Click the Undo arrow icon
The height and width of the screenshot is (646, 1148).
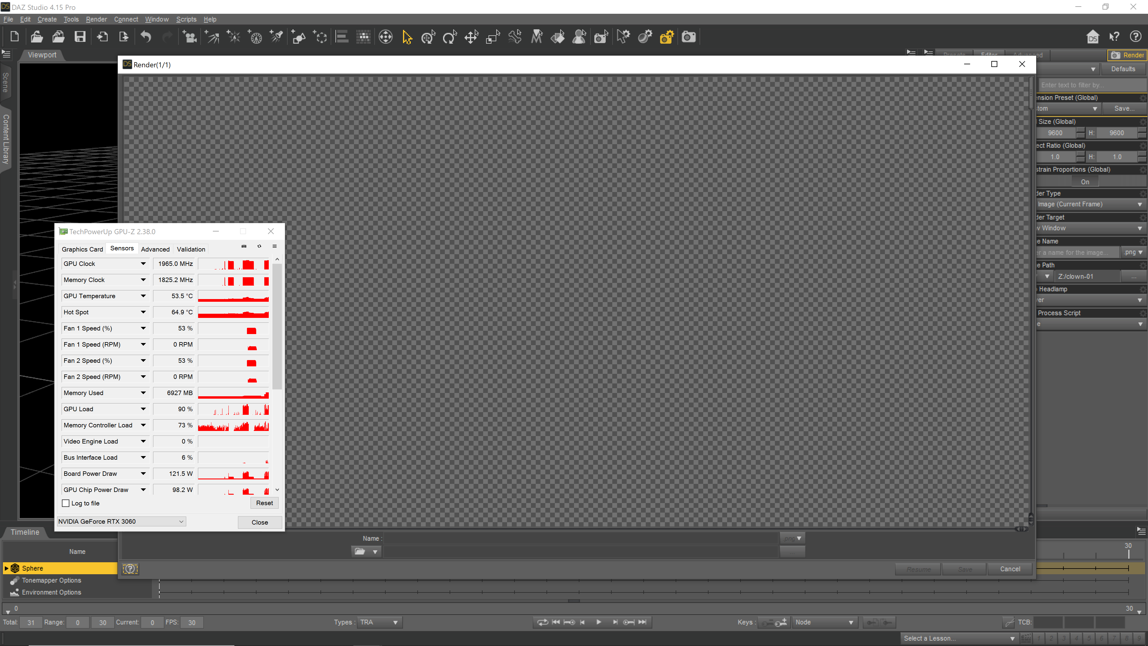pos(146,36)
